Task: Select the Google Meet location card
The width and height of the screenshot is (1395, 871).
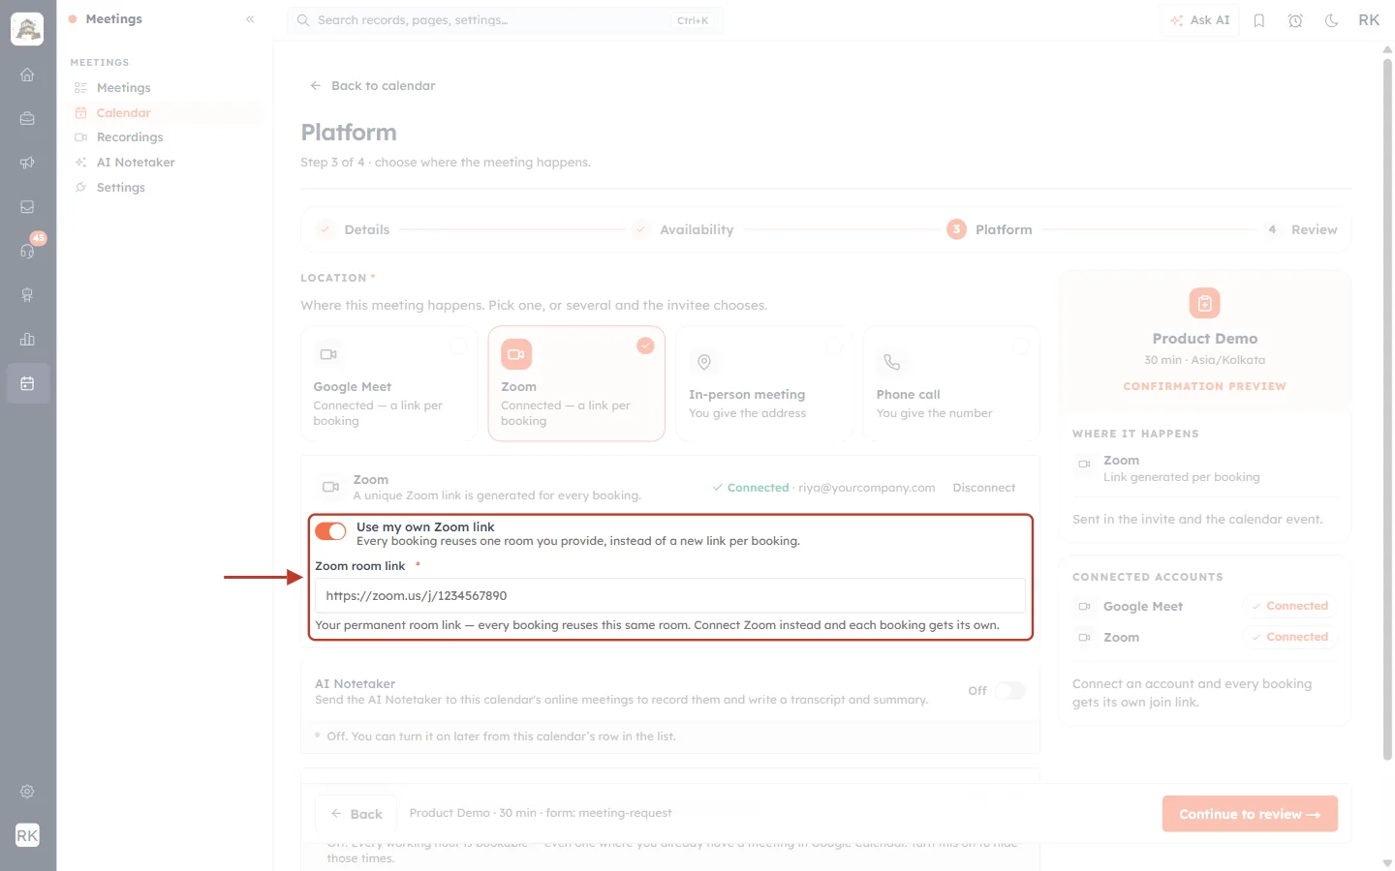Action: [x=389, y=384]
